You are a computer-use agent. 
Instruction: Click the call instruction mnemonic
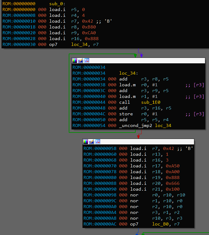pyautogui.click(x=124, y=102)
